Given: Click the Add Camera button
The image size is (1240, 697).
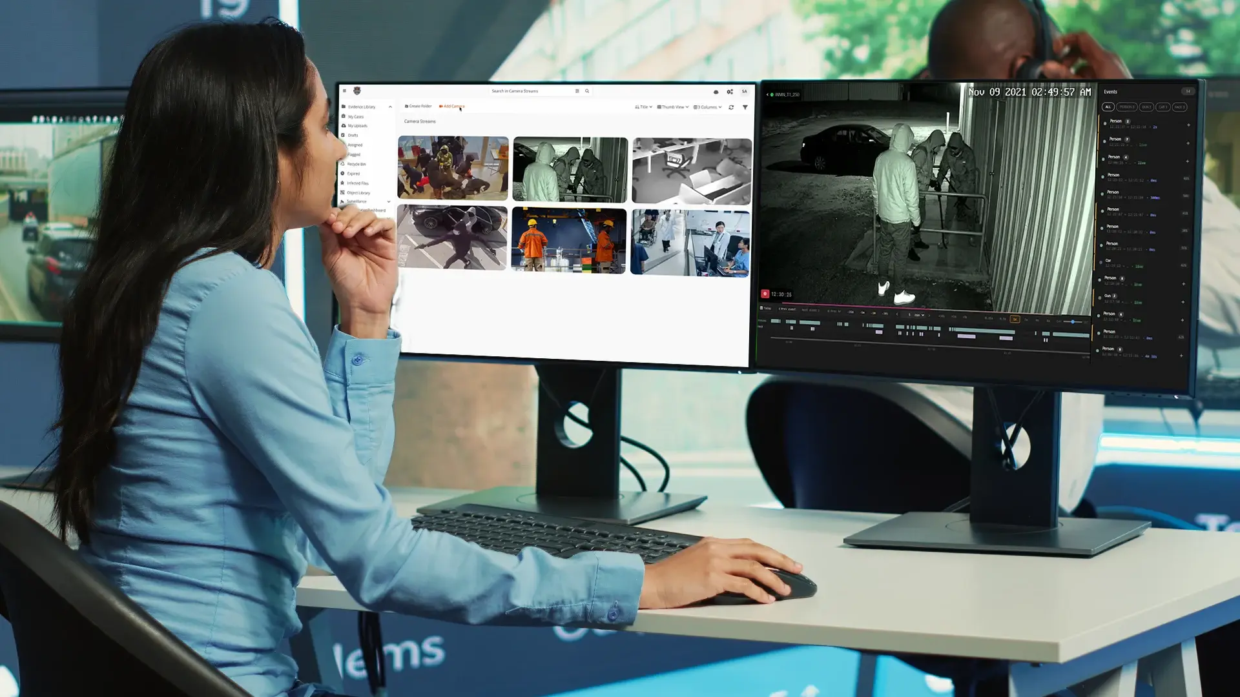Looking at the screenshot, I should click(452, 106).
